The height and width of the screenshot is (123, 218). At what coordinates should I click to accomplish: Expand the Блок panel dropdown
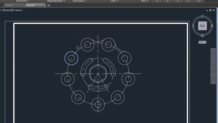144,1
